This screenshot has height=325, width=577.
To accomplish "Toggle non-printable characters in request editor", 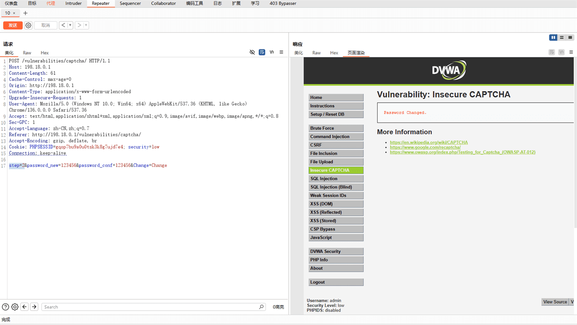I will point(272,52).
